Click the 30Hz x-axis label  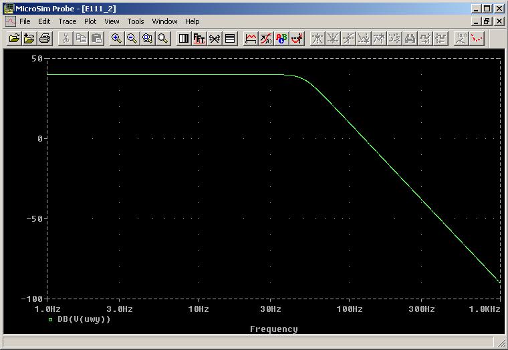pyautogui.click(x=271, y=309)
